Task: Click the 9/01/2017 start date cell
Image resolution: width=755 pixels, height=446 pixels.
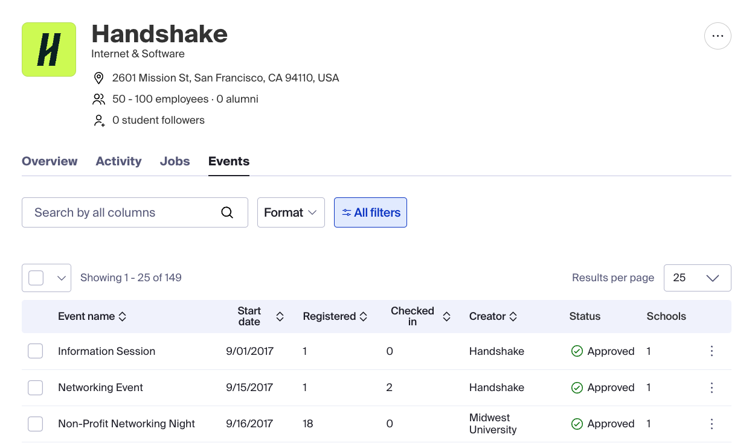Action: tap(250, 351)
